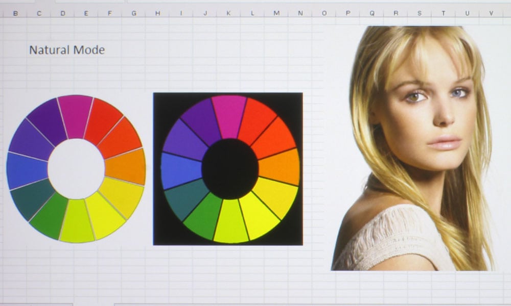
Task: Select the 'Natural Mode' text cell
Action: [66, 50]
